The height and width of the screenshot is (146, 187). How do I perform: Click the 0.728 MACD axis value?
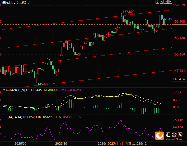(177, 100)
